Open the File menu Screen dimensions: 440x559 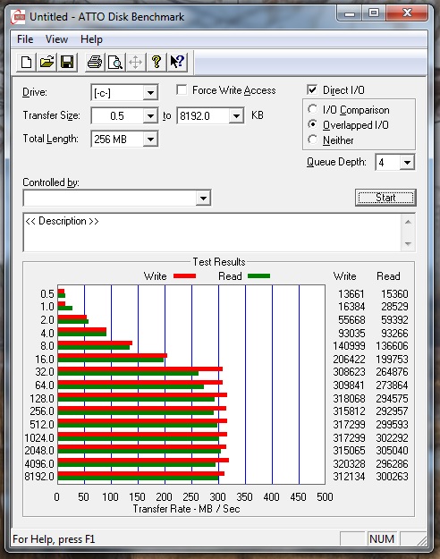25,39
